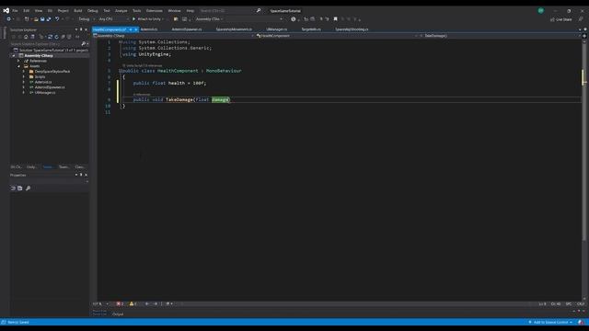Open the File menu

tap(15, 10)
